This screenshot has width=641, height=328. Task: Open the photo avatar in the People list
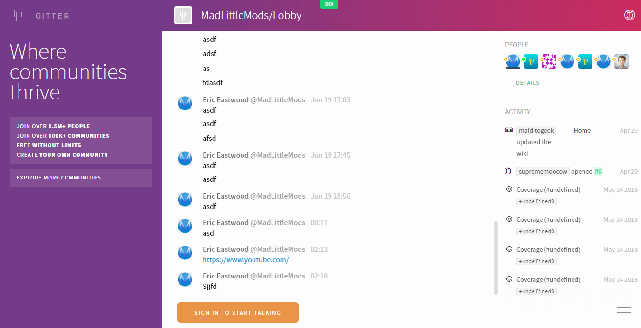pyautogui.click(x=622, y=61)
